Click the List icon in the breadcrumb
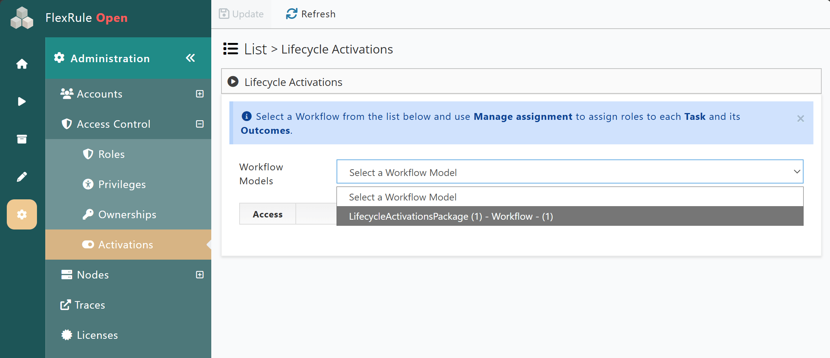The height and width of the screenshot is (358, 830). click(231, 49)
